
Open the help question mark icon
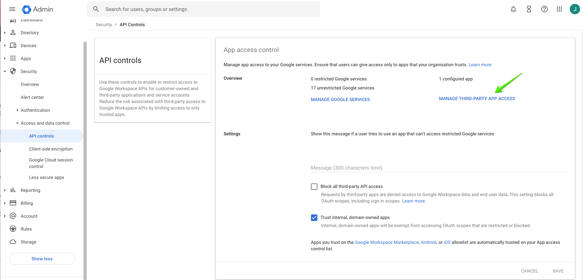pos(544,9)
